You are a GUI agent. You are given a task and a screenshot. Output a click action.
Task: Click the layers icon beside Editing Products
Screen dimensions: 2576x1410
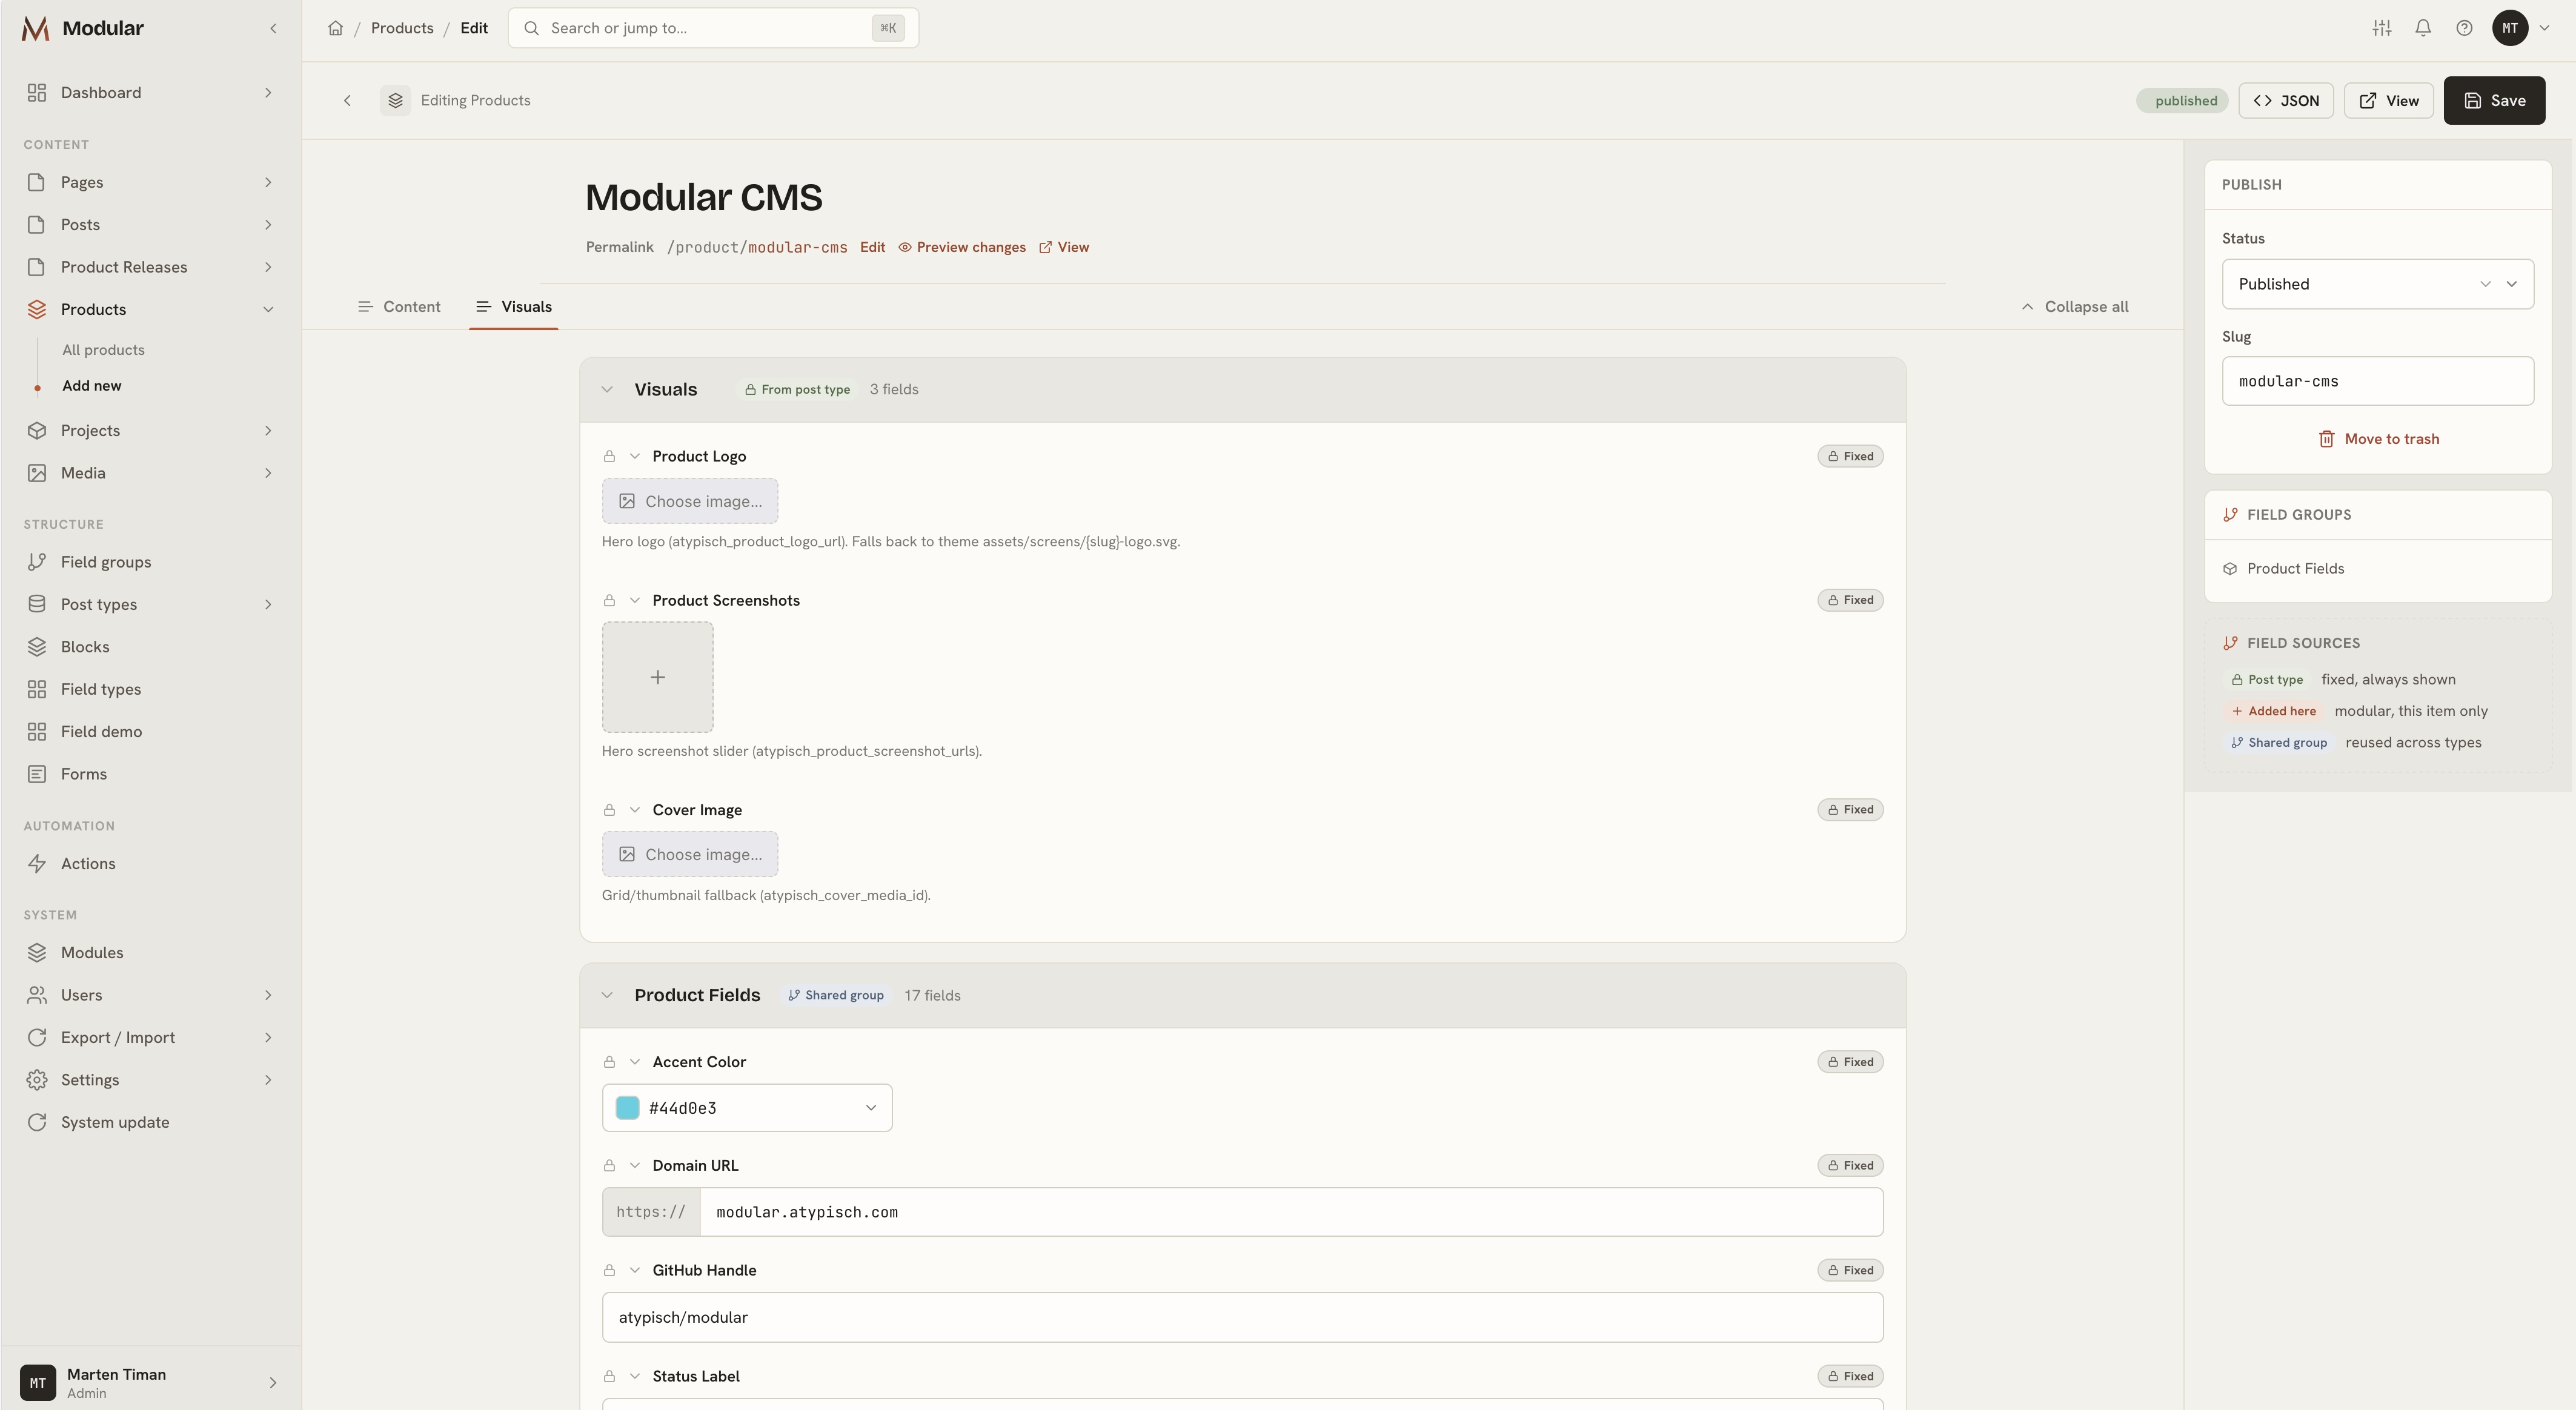click(x=395, y=100)
